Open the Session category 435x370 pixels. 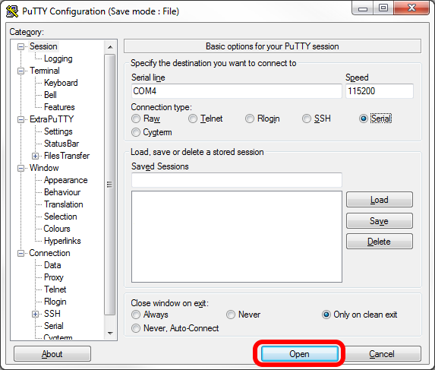[x=43, y=46]
